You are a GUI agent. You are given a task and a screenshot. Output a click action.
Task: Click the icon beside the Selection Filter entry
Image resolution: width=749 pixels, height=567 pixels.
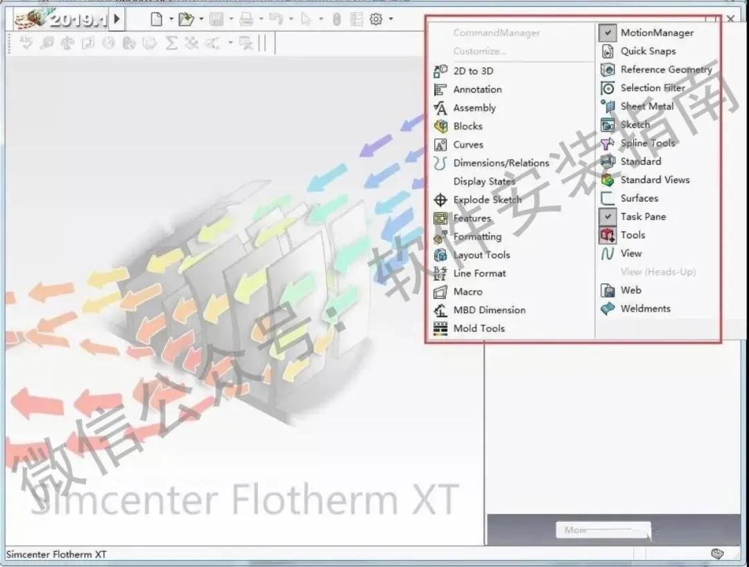[x=607, y=88]
